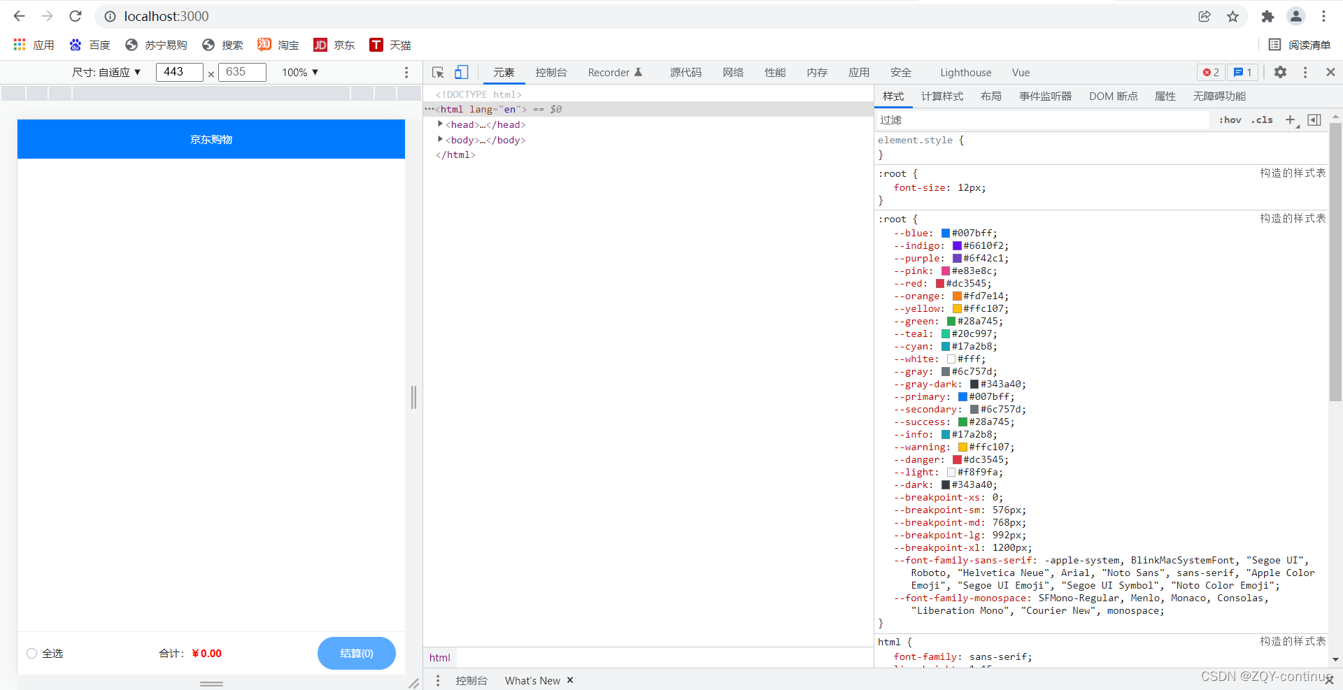Click the scroll-down arrow in styles pane
The image size is (1343, 690).
[x=1335, y=659]
